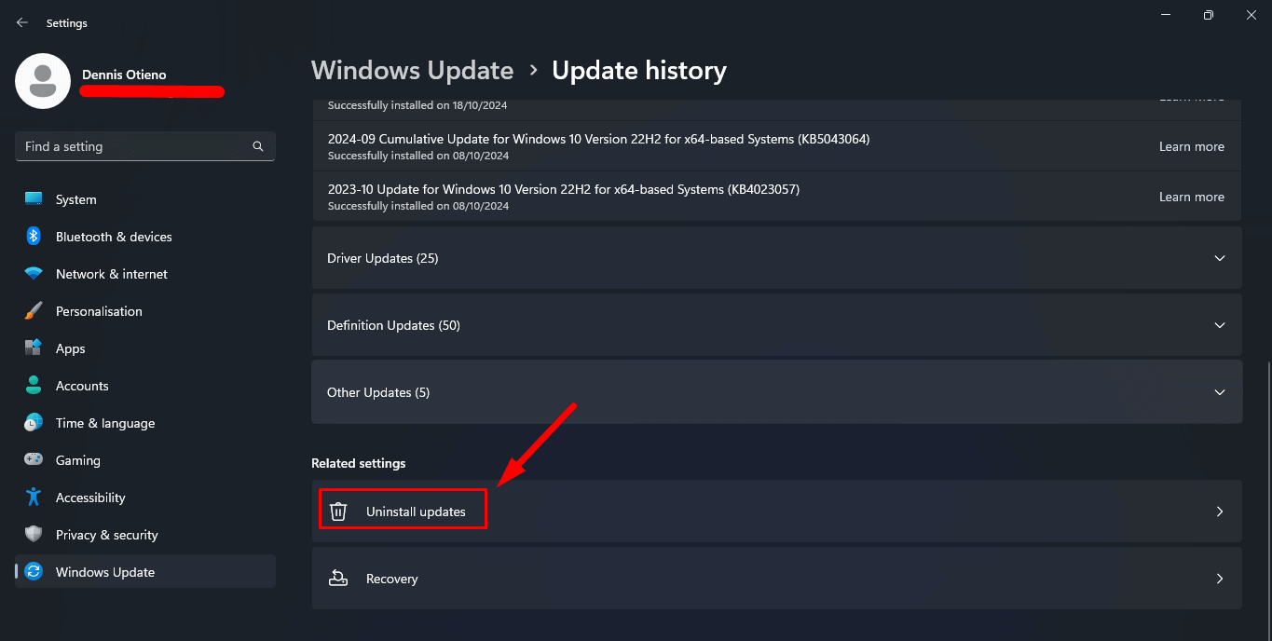Open the Recovery settings row
Viewport: 1272px width, 641px height.
pos(776,578)
